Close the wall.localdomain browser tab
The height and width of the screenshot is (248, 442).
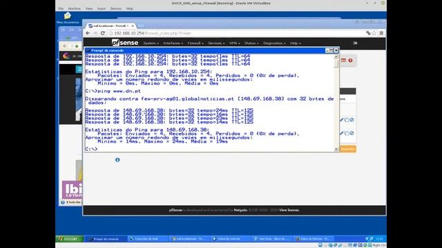click(133, 26)
